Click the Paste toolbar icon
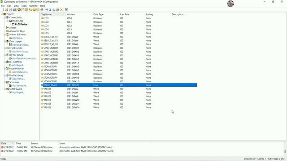Screen dimensions: 287x161 [58, 10]
